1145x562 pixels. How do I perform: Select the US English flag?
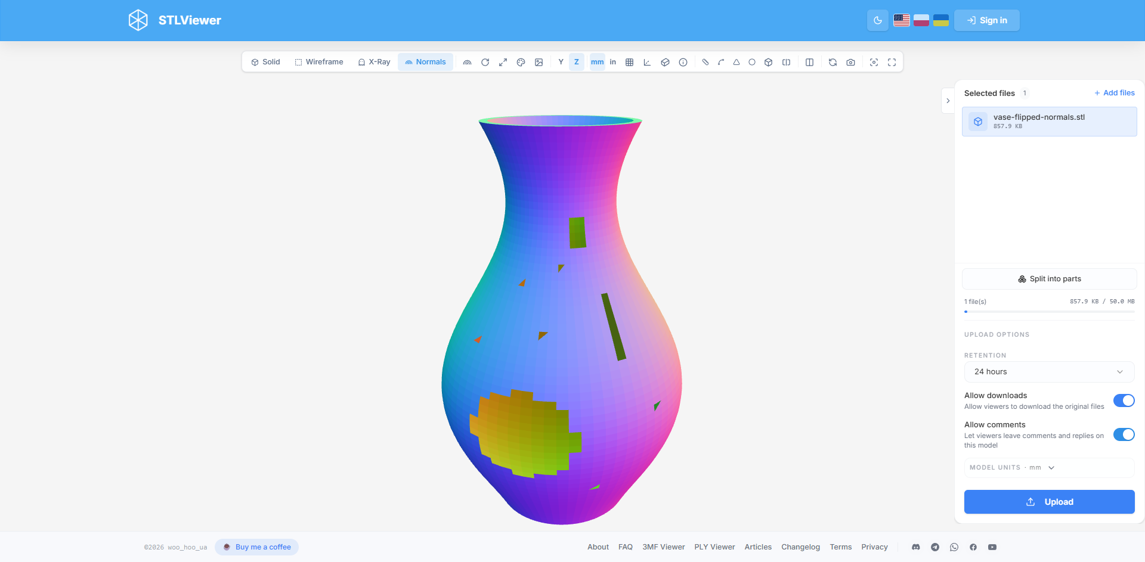point(902,20)
